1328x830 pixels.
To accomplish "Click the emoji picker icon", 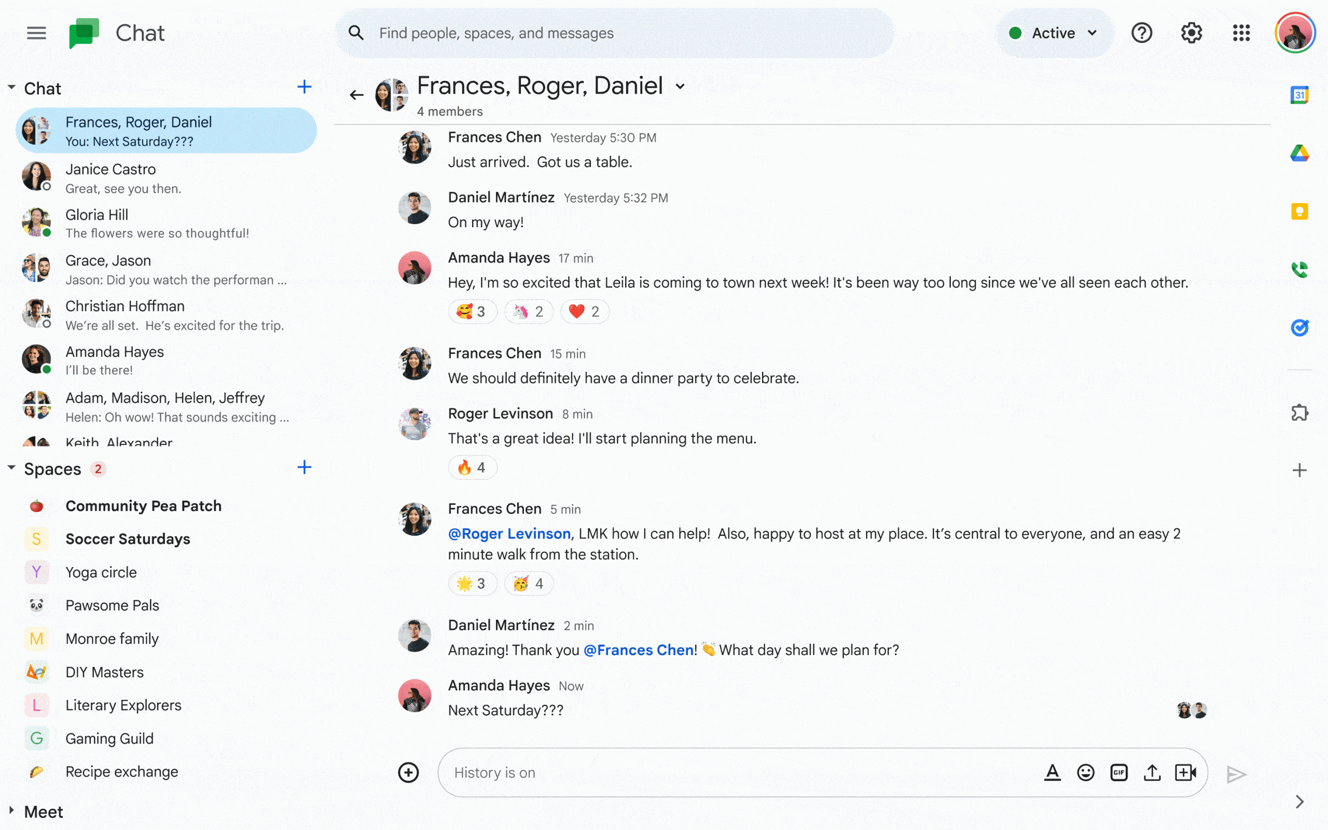I will (x=1085, y=772).
